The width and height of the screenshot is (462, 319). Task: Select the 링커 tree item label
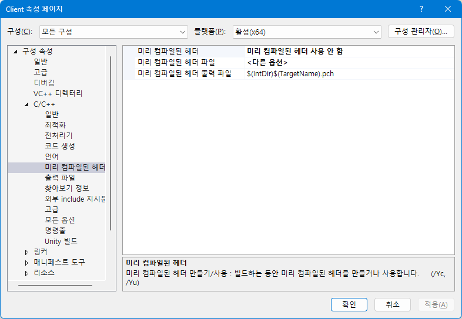click(x=41, y=252)
